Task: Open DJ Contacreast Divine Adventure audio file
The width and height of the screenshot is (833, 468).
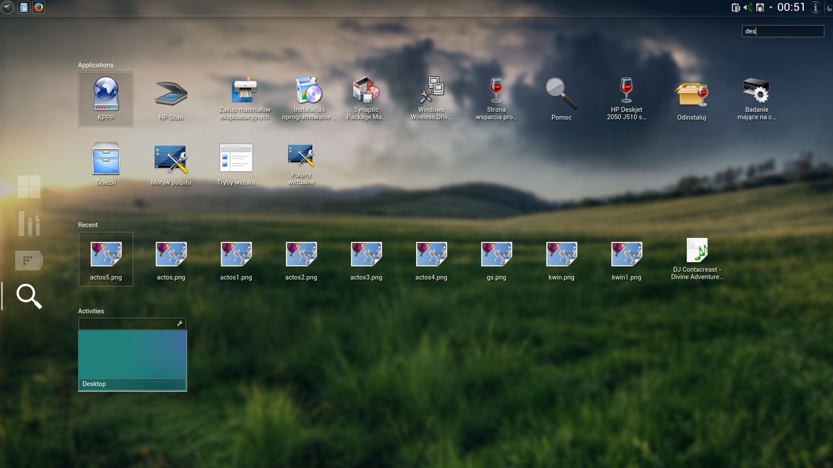Action: [x=697, y=258]
